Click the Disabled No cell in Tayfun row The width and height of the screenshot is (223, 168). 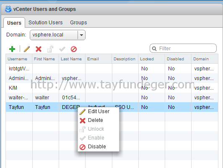pos(178,107)
